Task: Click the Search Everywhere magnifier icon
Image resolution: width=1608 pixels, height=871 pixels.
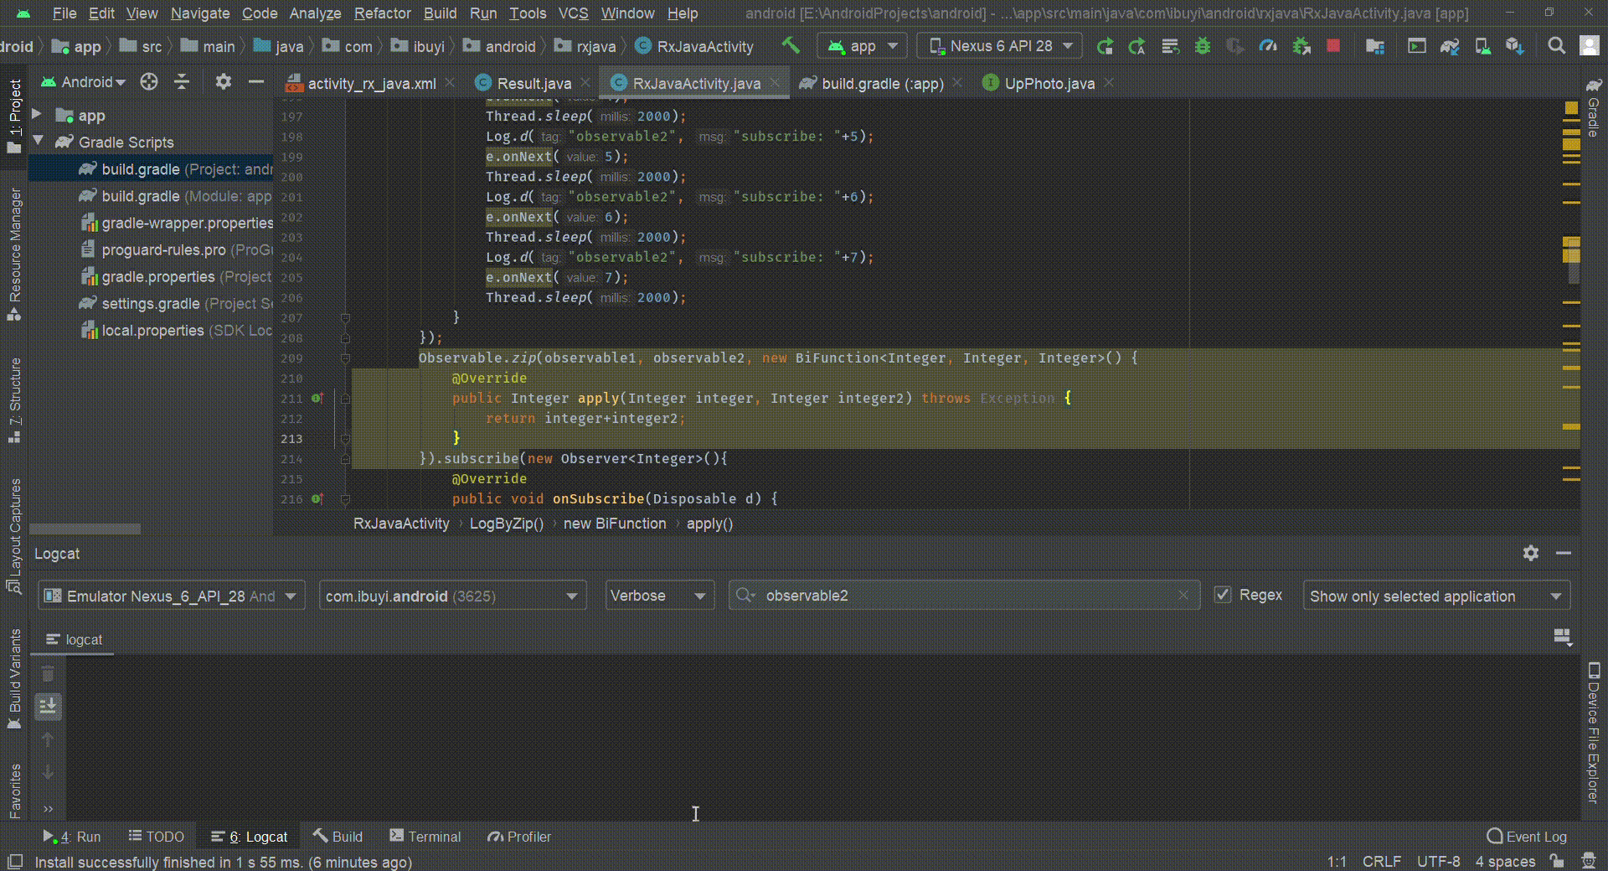Action: [x=1556, y=46]
